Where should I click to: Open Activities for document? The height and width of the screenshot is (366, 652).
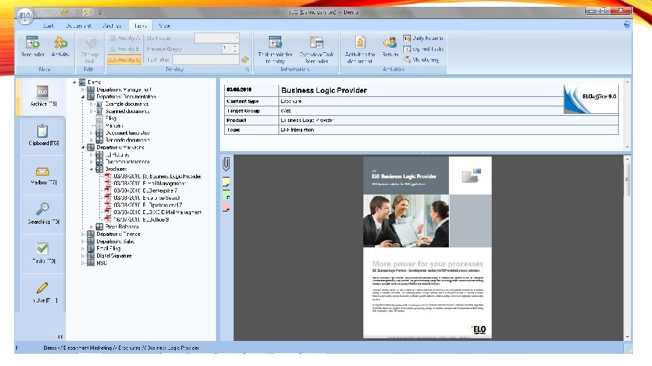360,49
